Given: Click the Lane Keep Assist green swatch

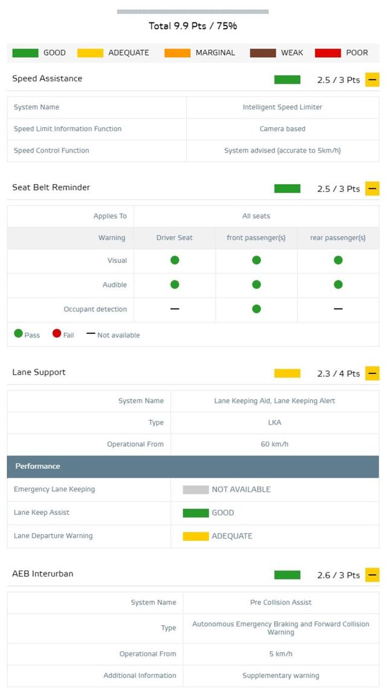Looking at the screenshot, I should (x=196, y=513).
